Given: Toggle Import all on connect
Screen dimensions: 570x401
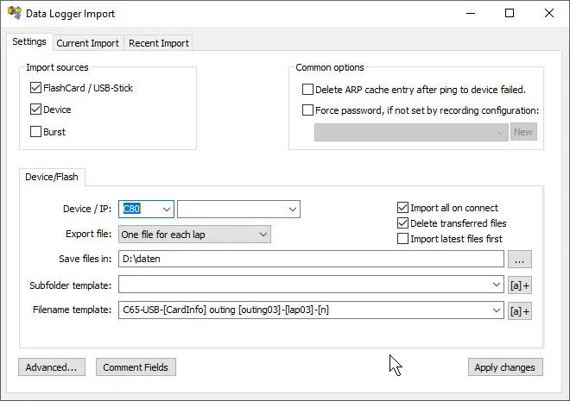Looking at the screenshot, I should pyautogui.click(x=402, y=208).
